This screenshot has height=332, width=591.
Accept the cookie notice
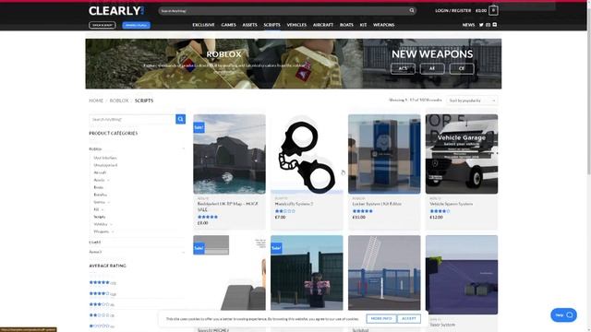pos(408,318)
